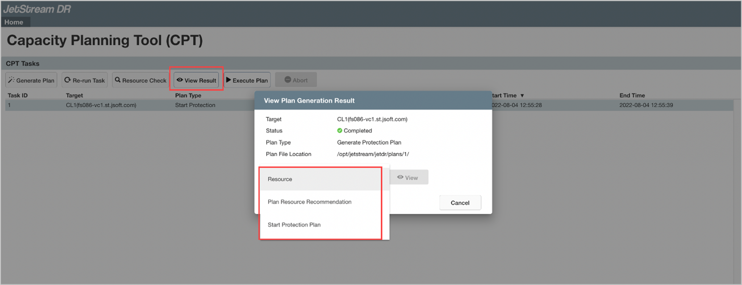Image resolution: width=742 pixels, height=285 pixels.
Task: Click the Generate Plan wand icon
Action: point(12,80)
